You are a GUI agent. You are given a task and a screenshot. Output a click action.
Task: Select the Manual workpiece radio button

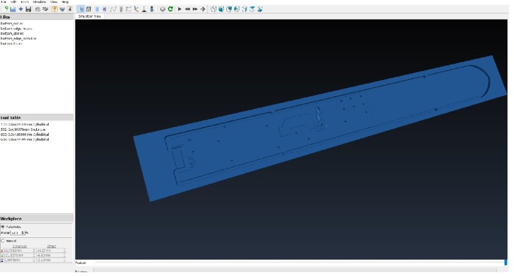[3, 240]
